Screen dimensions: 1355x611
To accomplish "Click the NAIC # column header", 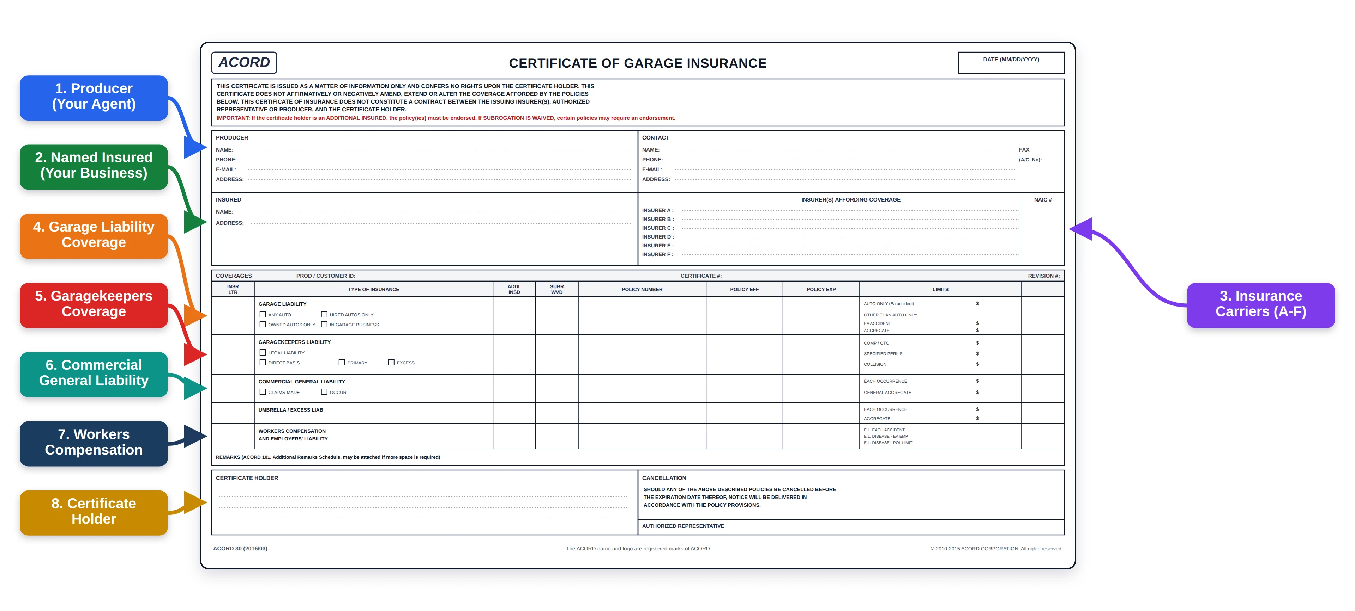I will click(1043, 200).
